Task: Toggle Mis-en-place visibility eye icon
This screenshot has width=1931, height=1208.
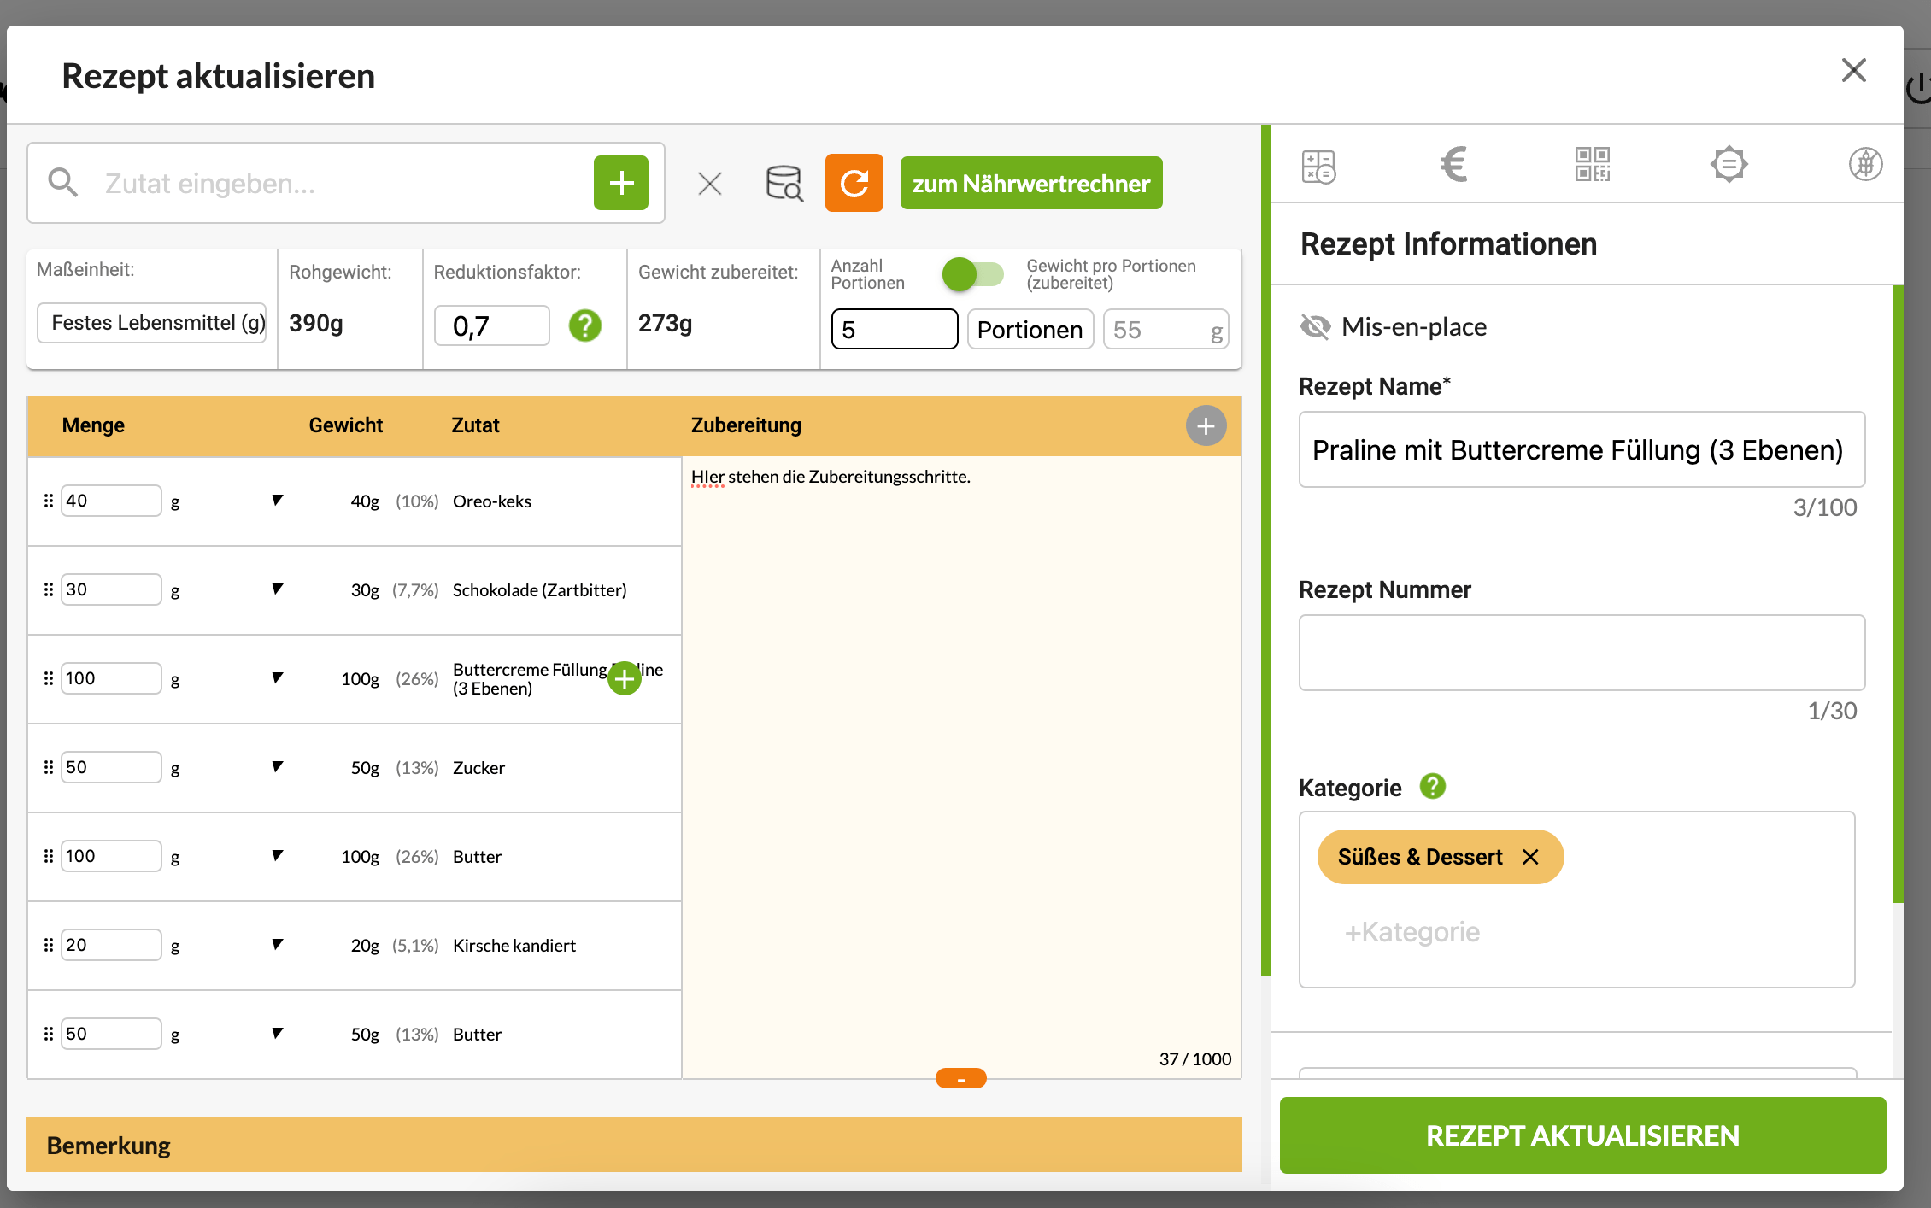Action: pyautogui.click(x=1316, y=326)
